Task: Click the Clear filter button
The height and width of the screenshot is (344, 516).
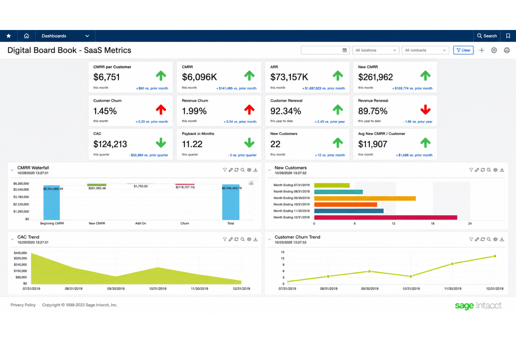Action: pyautogui.click(x=463, y=50)
